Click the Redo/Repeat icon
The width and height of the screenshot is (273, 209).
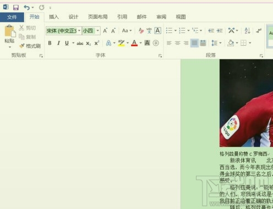point(42,8)
